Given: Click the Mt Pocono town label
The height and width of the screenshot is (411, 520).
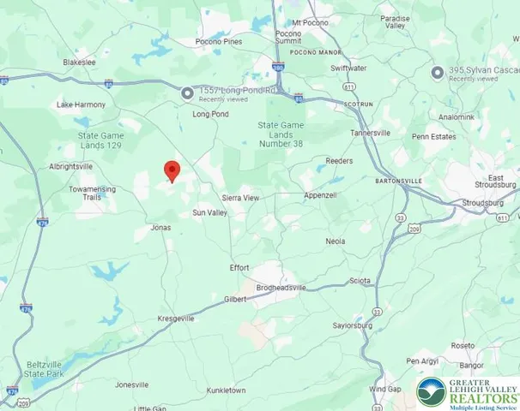Looking at the screenshot, I should 310,23.
